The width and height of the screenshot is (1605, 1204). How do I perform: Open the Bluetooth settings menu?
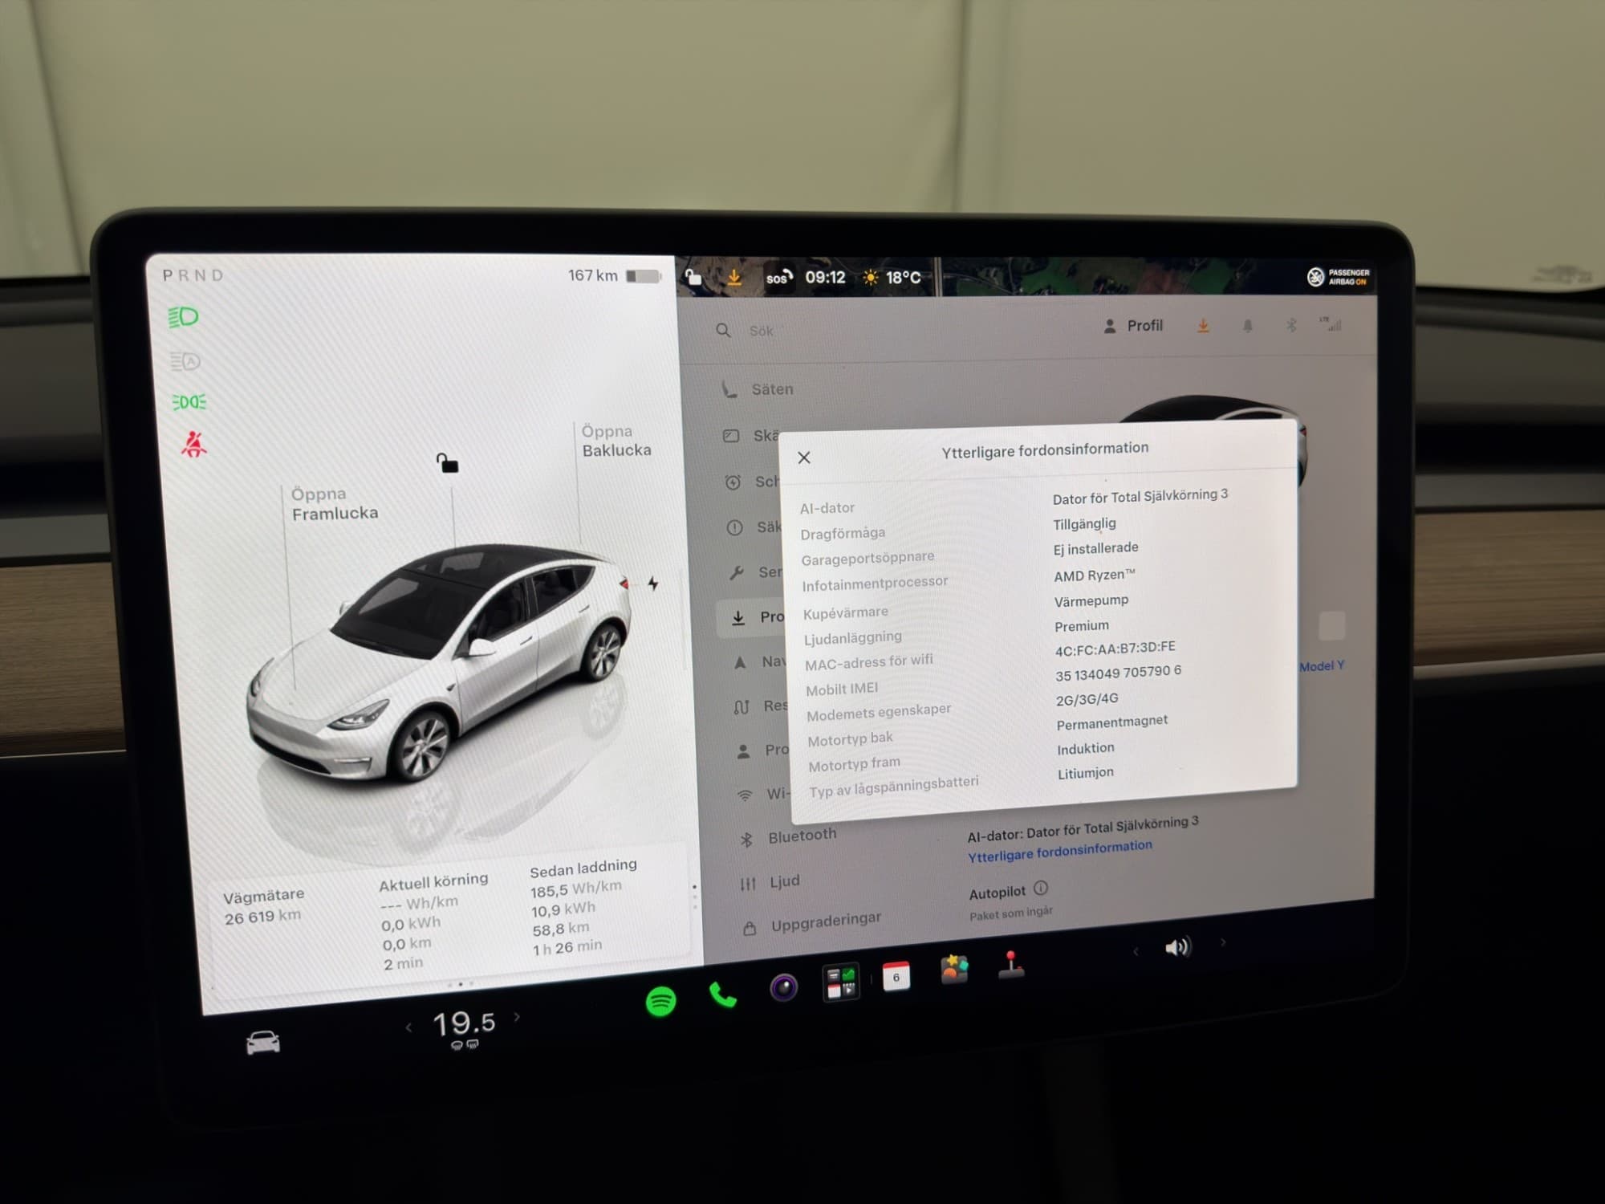pos(788,836)
